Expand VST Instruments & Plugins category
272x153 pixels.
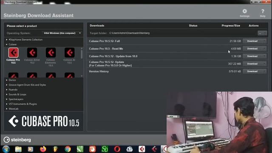[x=7, y=104]
